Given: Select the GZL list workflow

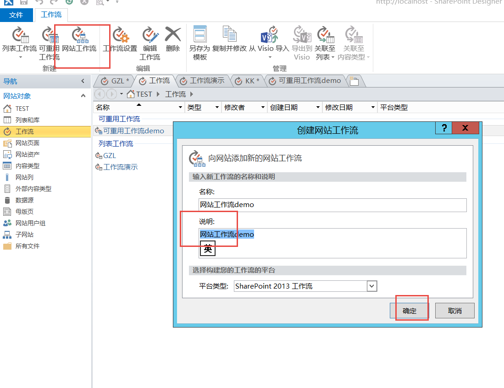Looking at the screenshot, I should pos(109,155).
